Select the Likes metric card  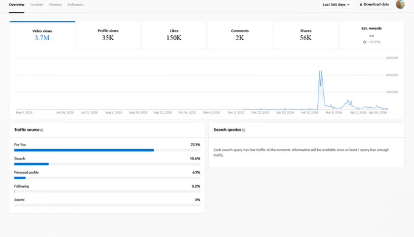coord(174,35)
